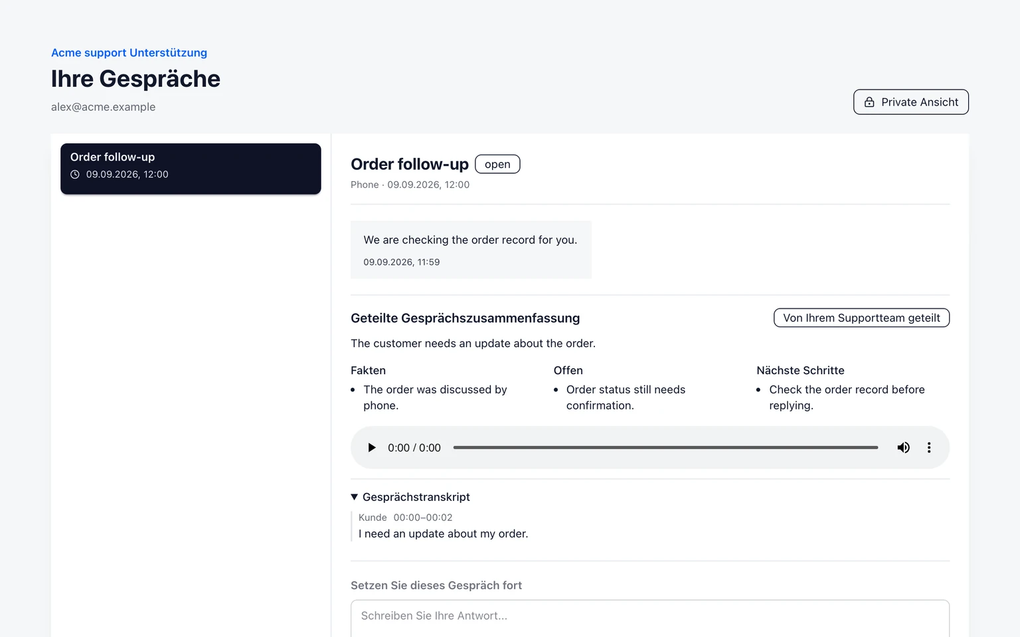
Task: Click the Offen column heading
Action: click(568, 370)
